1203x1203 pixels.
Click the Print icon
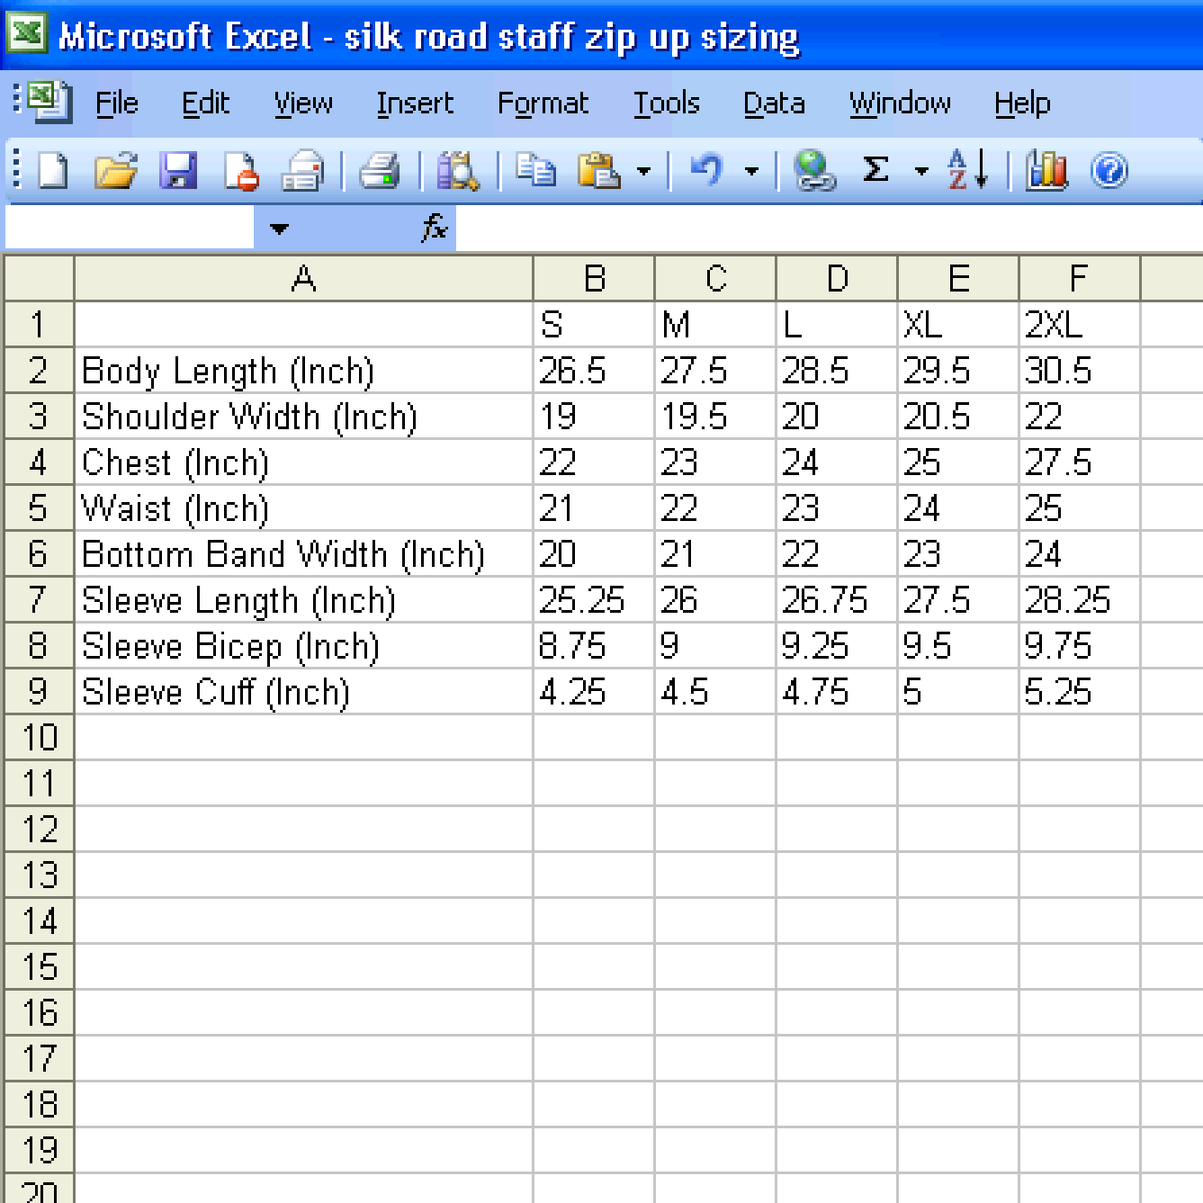coord(380,170)
